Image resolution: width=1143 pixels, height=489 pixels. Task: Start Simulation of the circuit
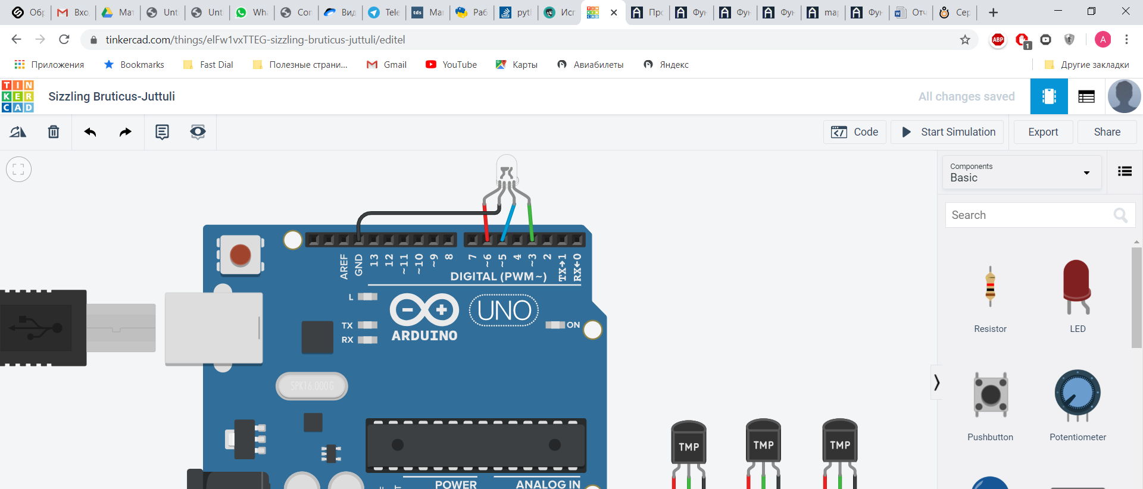[947, 132]
